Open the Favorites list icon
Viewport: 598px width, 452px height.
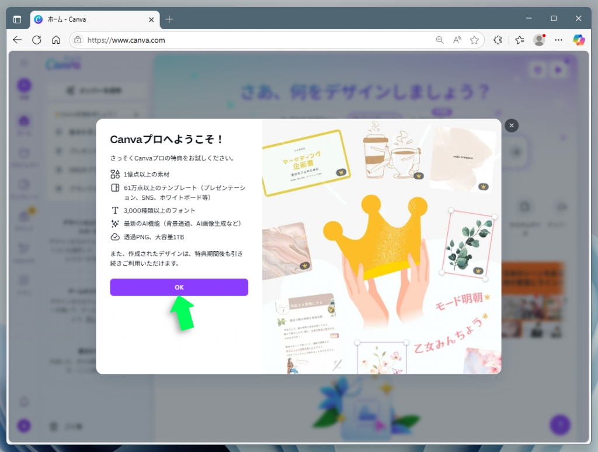click(519, 40)
